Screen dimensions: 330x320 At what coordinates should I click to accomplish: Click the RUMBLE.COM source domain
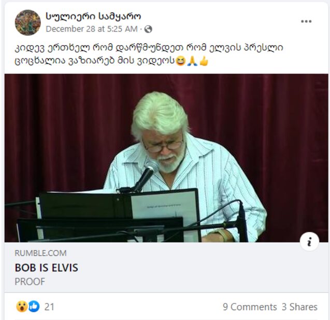point(40,253)
